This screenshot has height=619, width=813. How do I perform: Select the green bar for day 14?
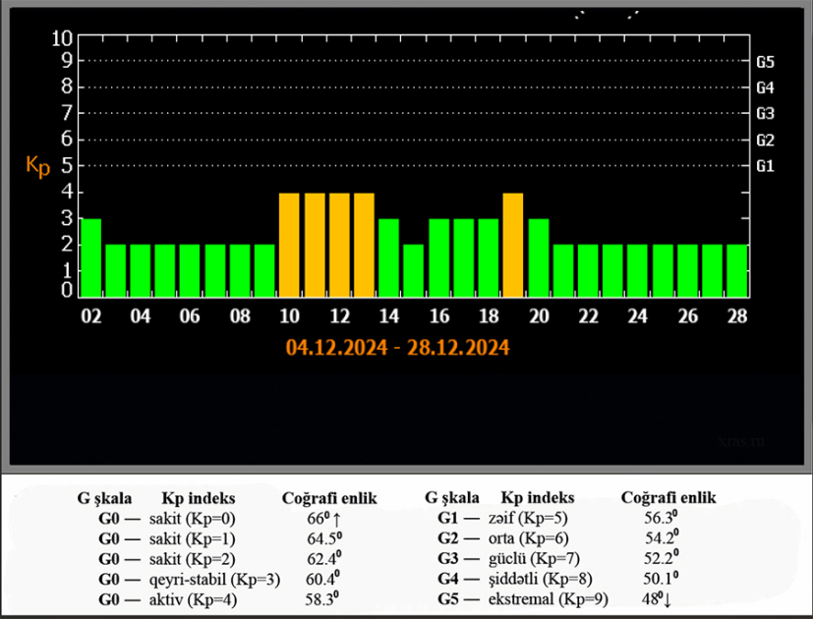(389, 257)
